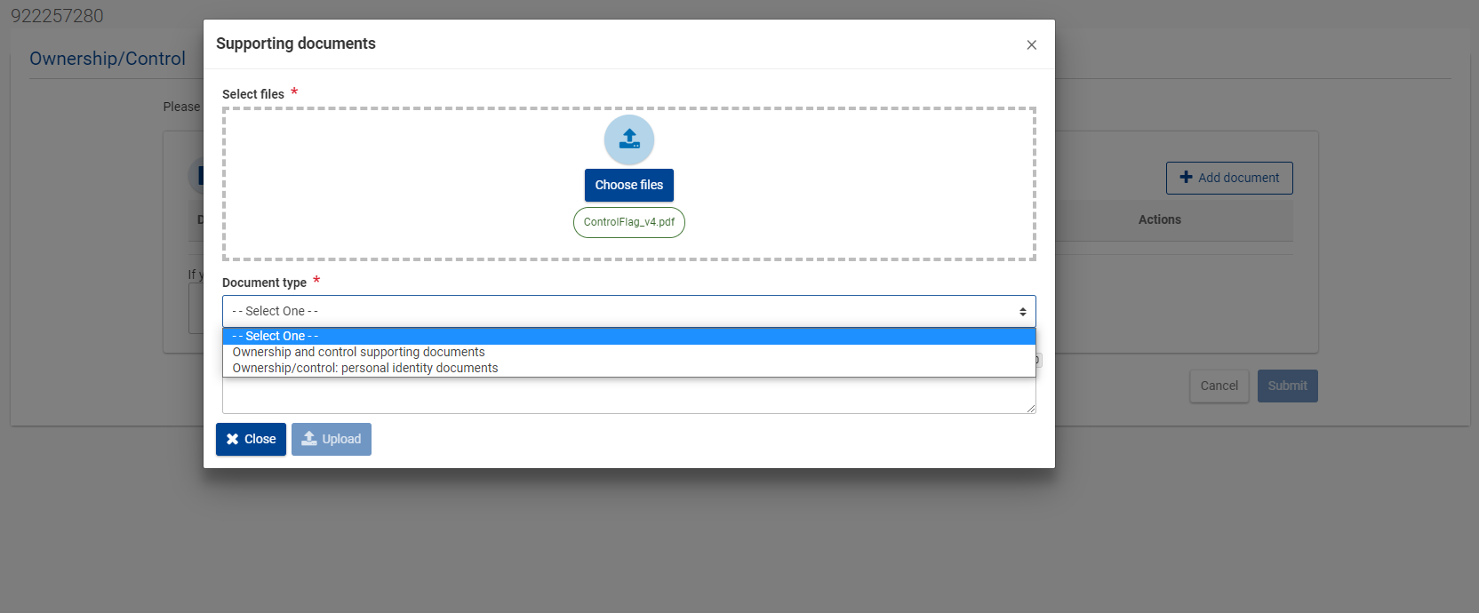Click the Close button in the dialog footer
Viewport: 1479px width, 613px height.
click(x=251, y=439)
